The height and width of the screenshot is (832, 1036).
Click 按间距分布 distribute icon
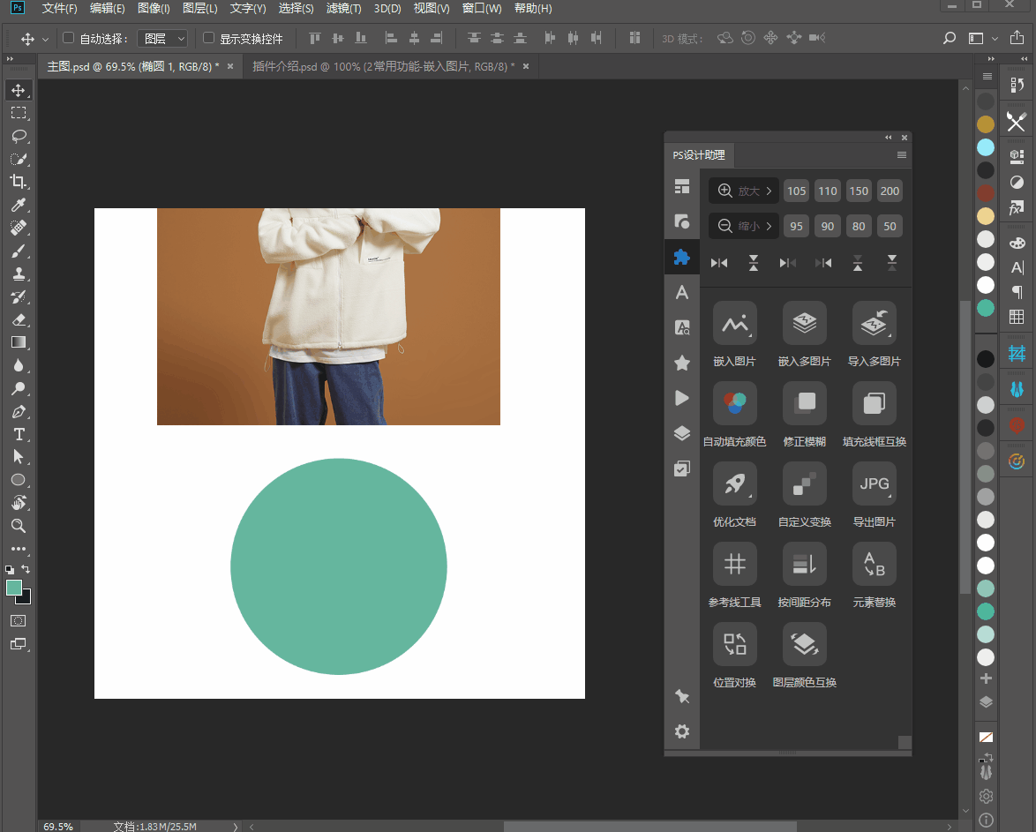click(804, 564)
